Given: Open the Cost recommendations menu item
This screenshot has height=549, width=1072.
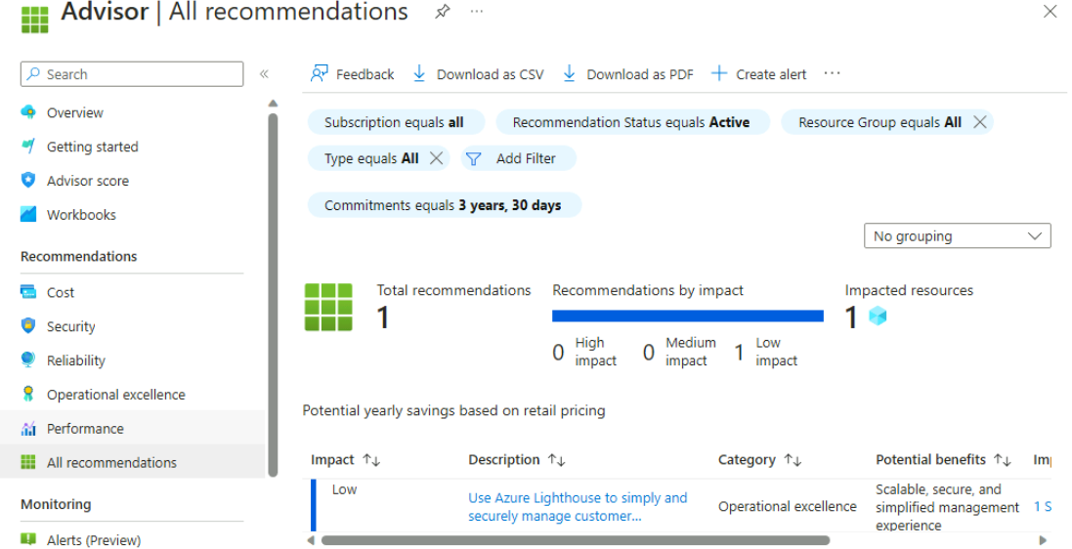Looking at the screenshot, I should click(61, 292).
